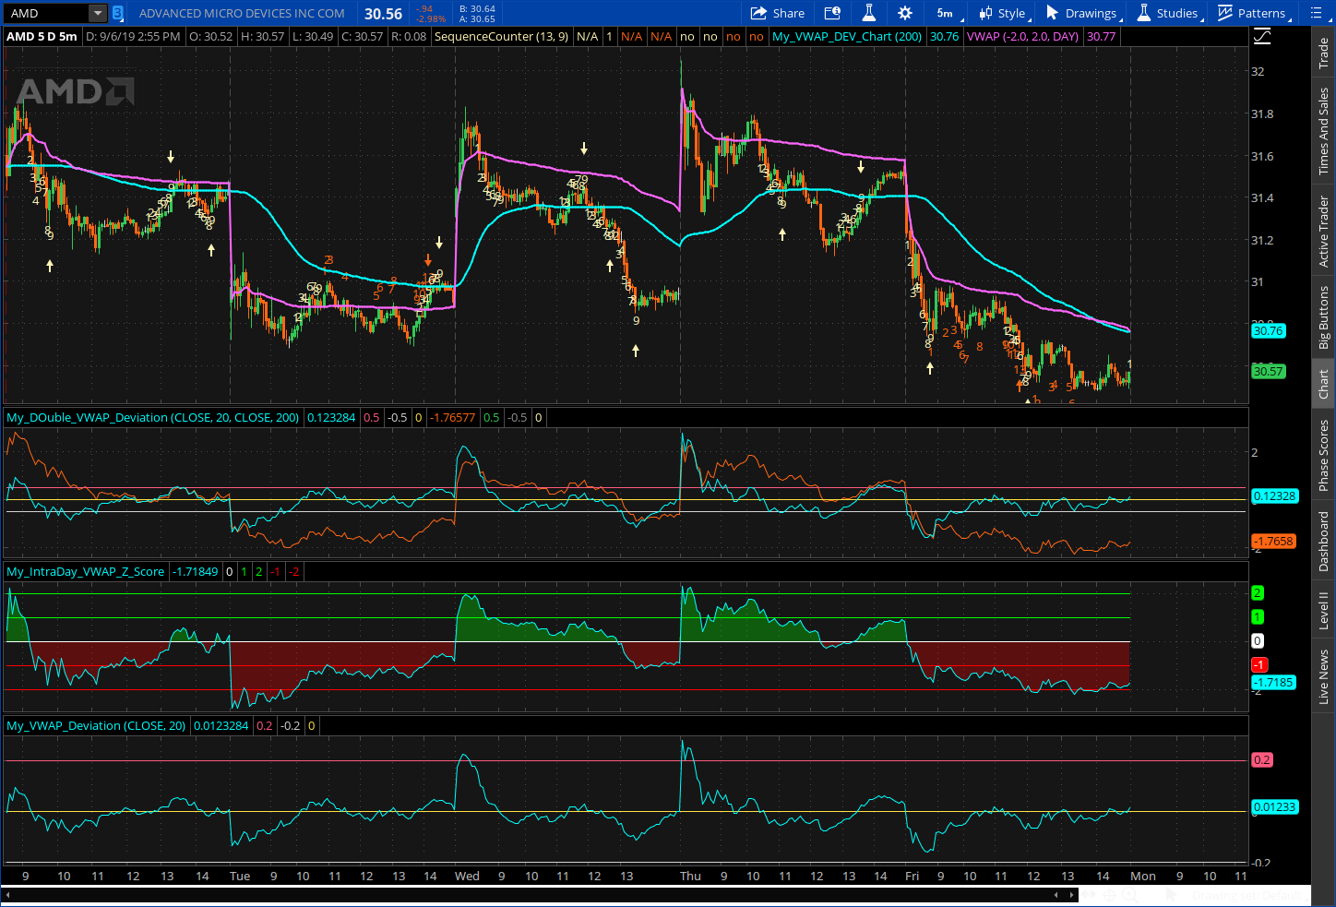
Task: Open the Patterns dropdown menu
Action: click(x=1253, y=13)
